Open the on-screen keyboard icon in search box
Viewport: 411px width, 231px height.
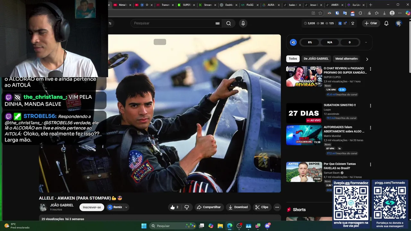(217, 23)
